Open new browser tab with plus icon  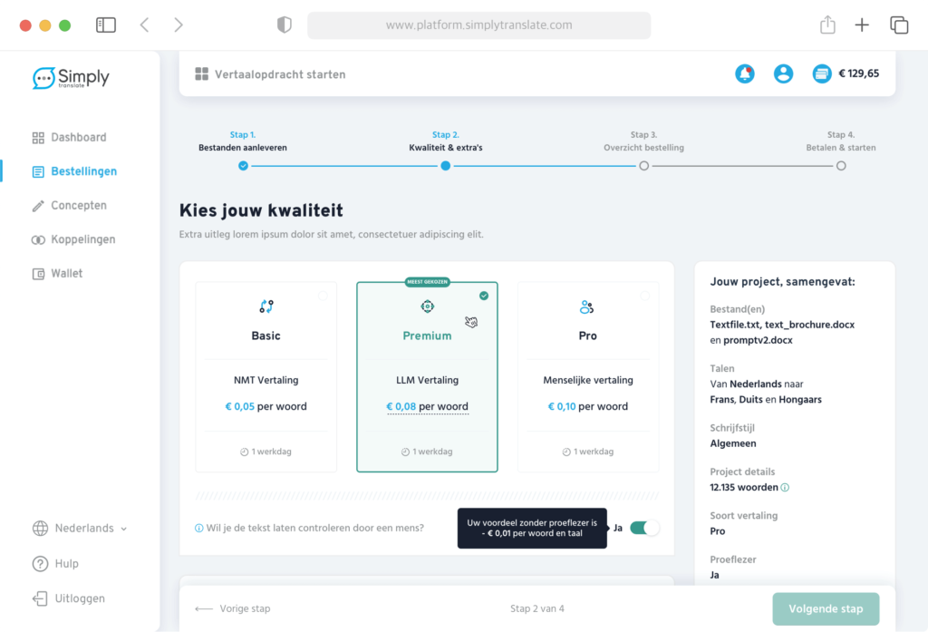point(862,25)
